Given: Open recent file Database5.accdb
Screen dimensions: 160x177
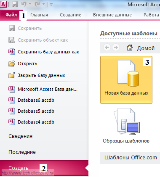Looking at the screenshot, I should click(x=36, y=111).
